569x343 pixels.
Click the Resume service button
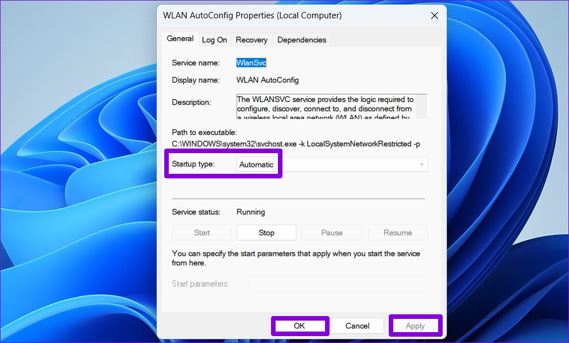click(398, 233)
